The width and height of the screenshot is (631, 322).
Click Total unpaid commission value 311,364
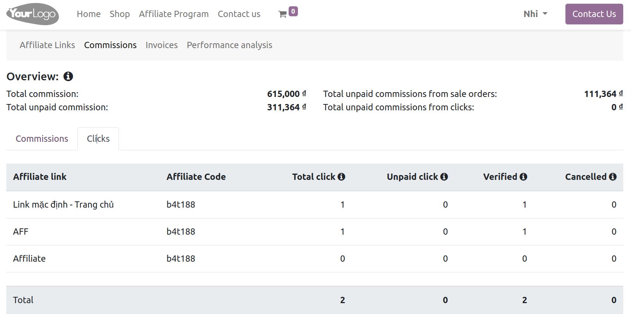(286, 107)
